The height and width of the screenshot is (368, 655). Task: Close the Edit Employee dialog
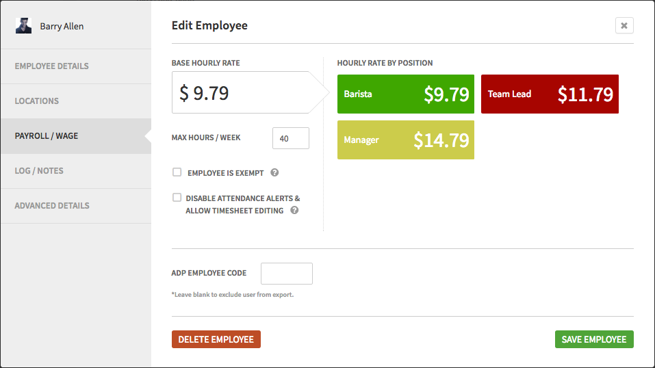coord(624,25)
